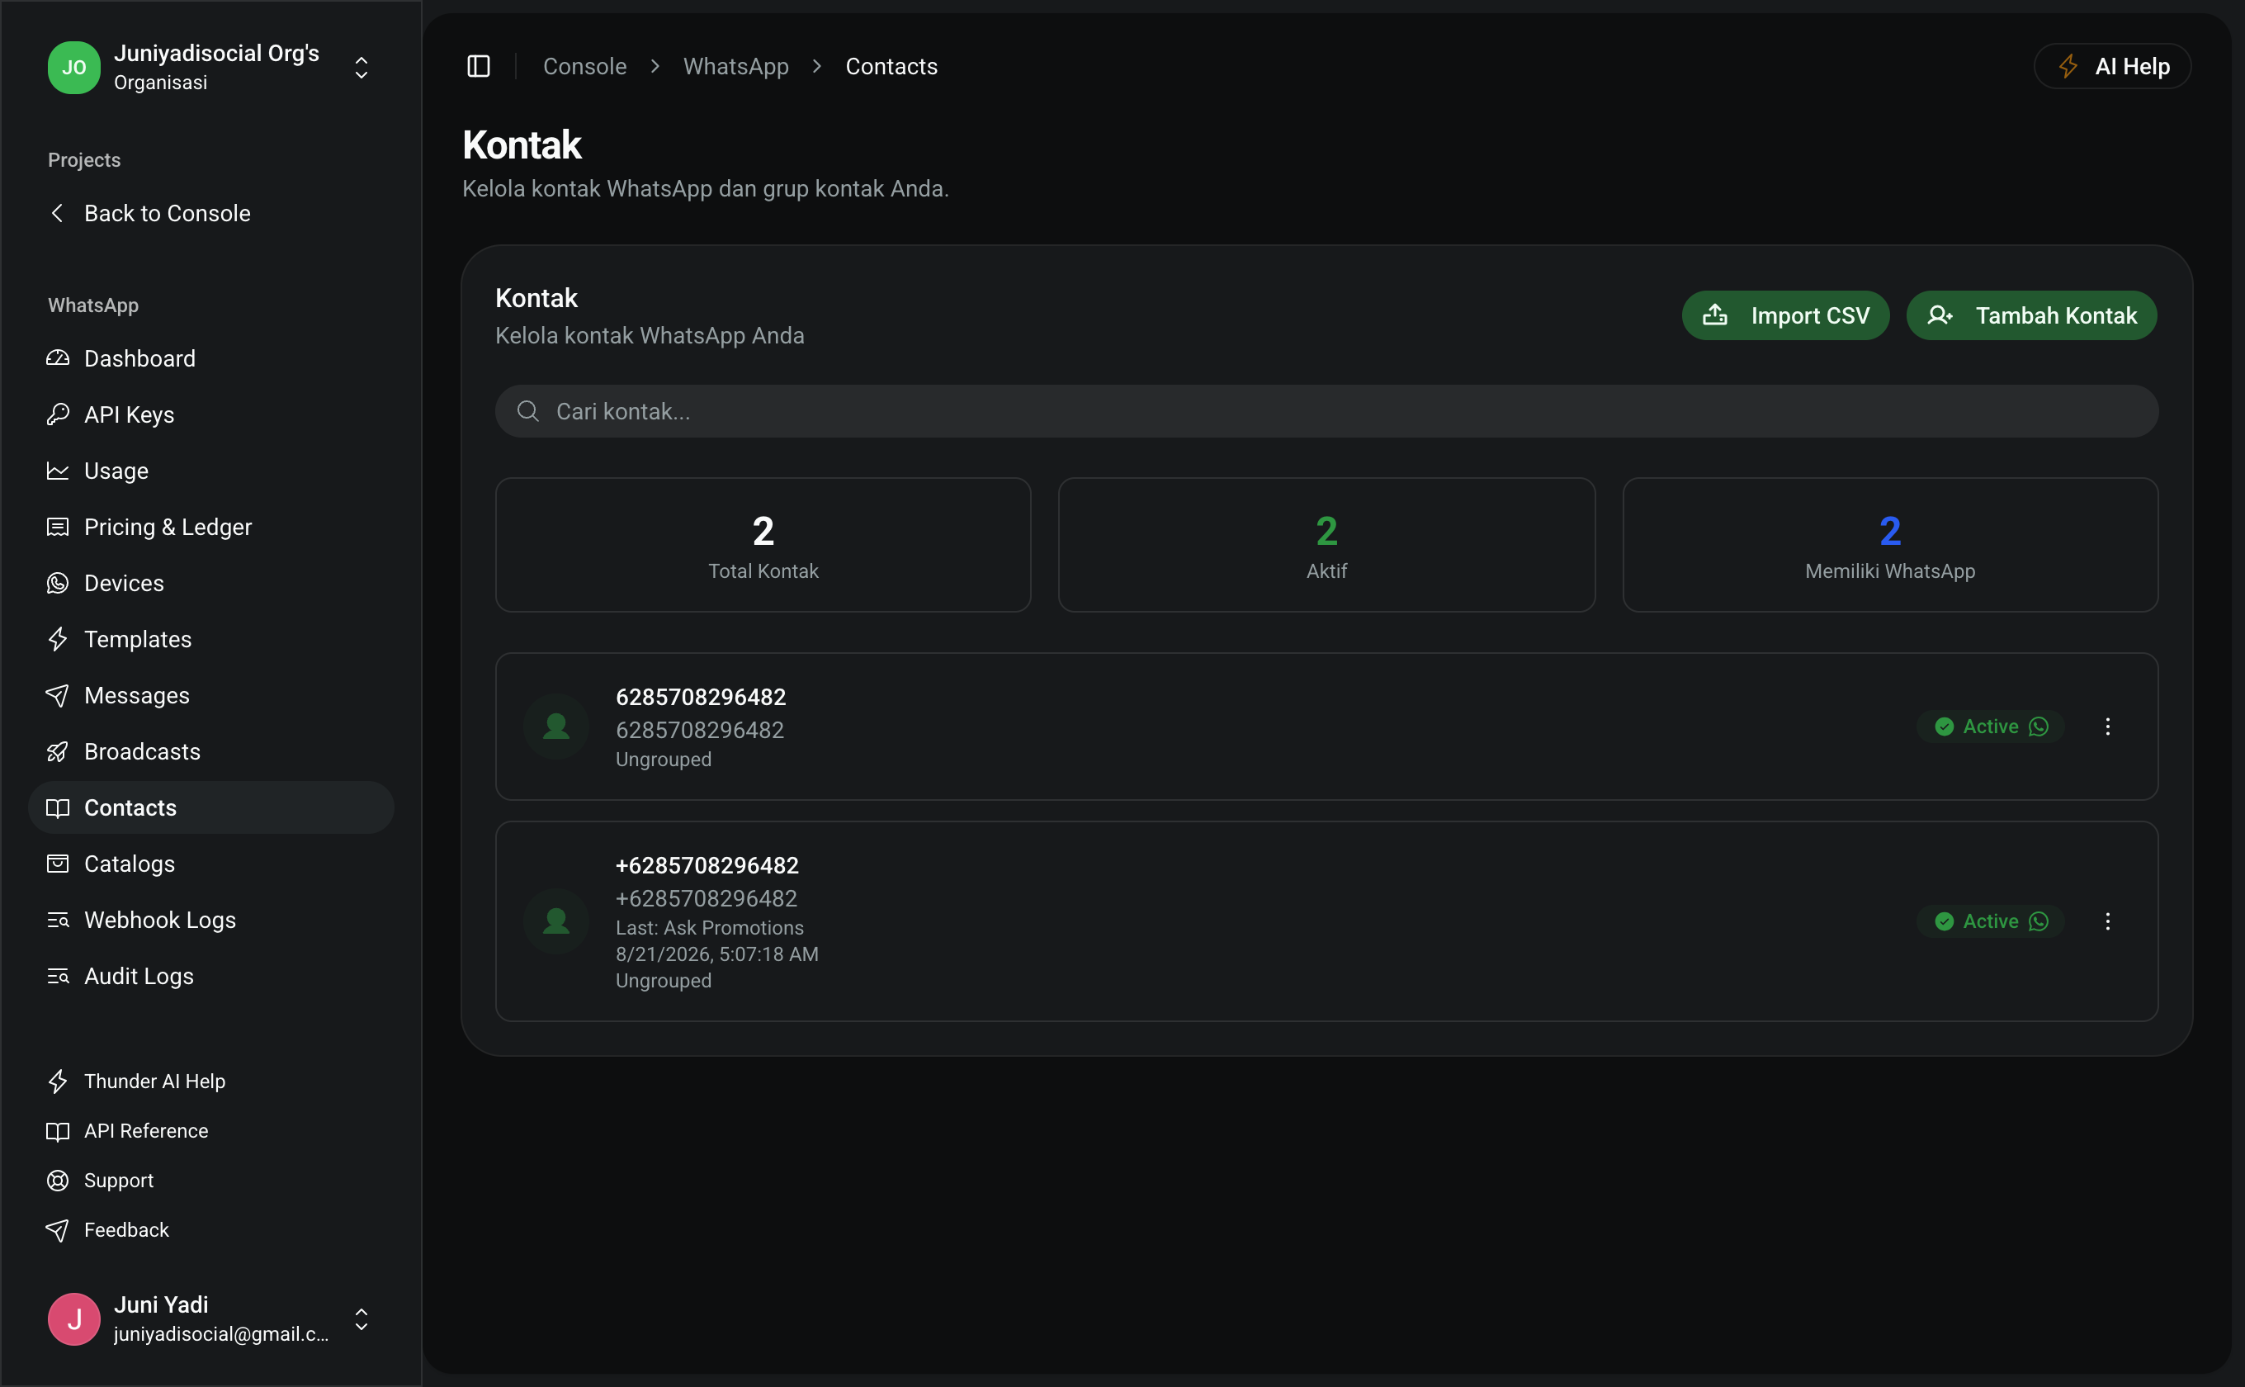Click WhatsApp breadcrumb link
The width and height of the screenshot is (2245, 1387).
pos(736,66)
